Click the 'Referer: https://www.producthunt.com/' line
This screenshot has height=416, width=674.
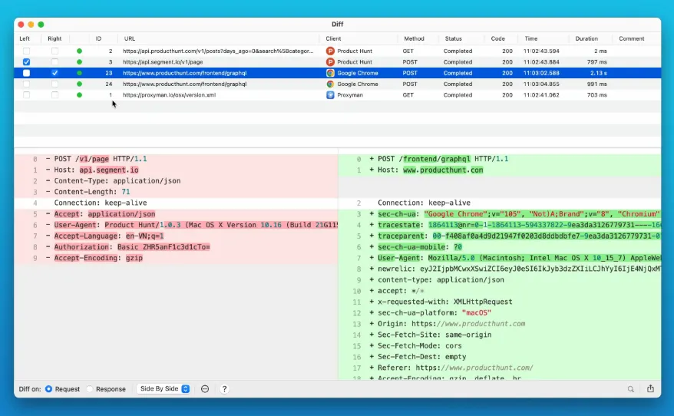tap(500, 368)
